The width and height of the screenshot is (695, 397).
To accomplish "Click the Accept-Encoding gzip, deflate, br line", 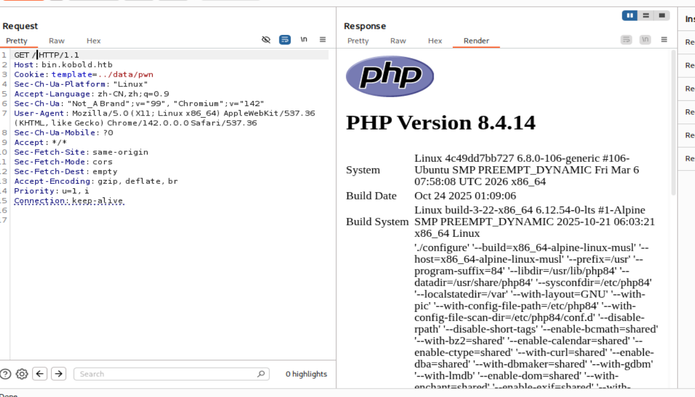I will [x=96, y=181].
